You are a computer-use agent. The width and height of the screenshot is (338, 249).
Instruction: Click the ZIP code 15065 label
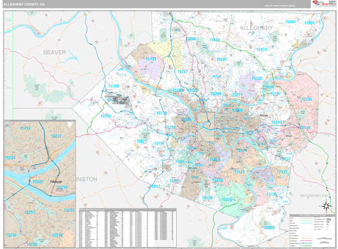pyautogui.click(x=309, y=23)
